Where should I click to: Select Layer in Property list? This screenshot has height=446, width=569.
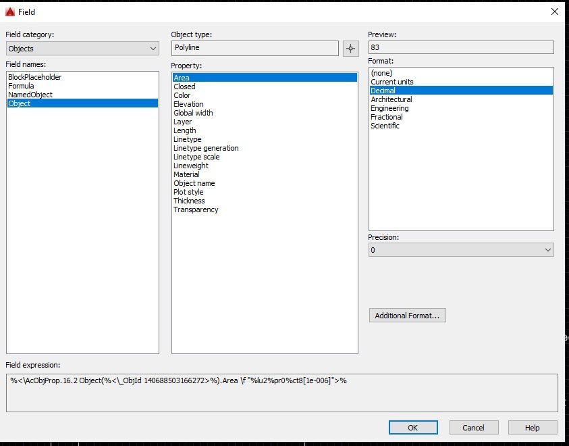pos(182,122)
